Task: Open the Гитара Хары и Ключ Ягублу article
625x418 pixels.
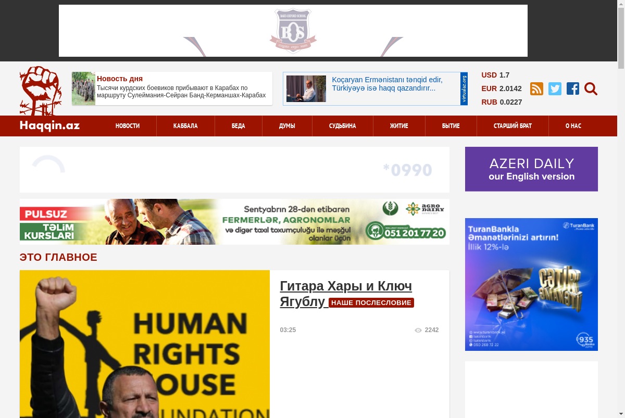Action: [346, 294]
